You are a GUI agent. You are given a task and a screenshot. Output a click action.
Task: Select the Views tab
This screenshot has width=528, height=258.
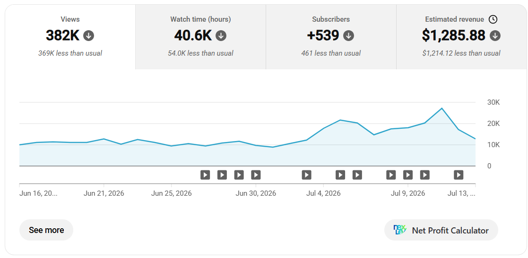pyautogui.click(x=70, y=37)
